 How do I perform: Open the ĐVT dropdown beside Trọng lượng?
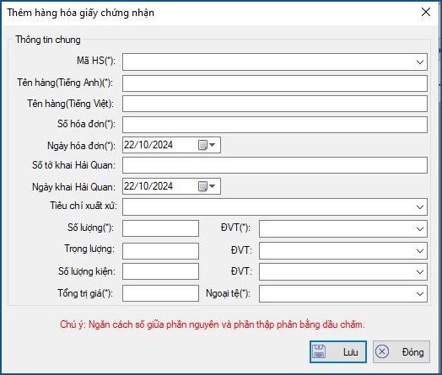420,250
